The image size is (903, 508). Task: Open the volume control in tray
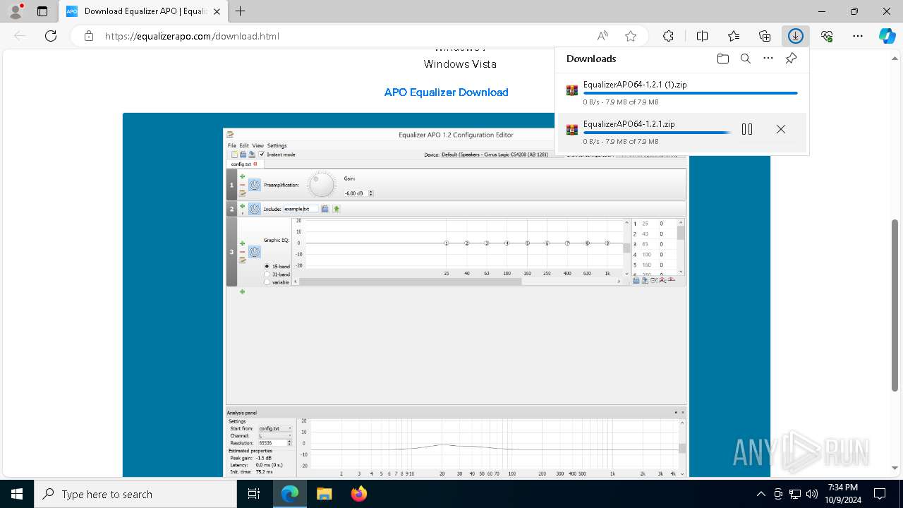pos(812,494)
